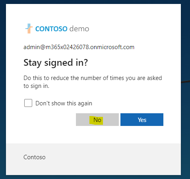Screen dimensions: 190x179
Task: Click the "Stay signed in?" heading
Action: (56, 63)
